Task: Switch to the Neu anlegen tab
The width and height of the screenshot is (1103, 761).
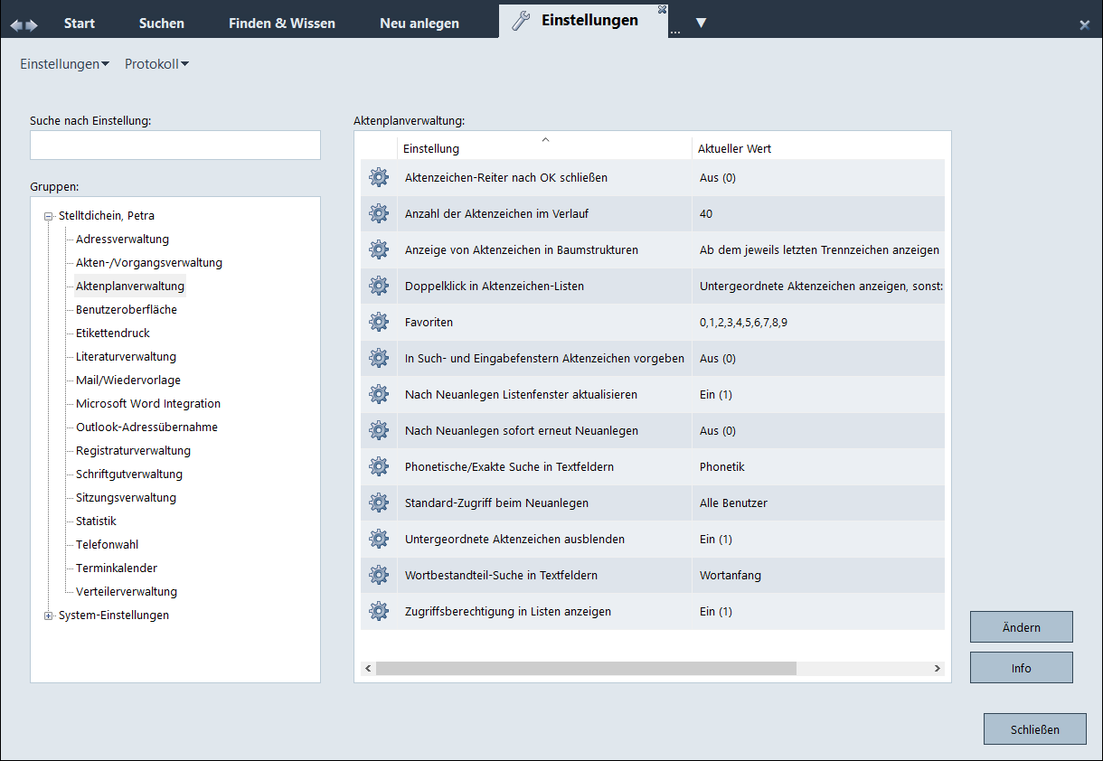Action: (420, 23)
